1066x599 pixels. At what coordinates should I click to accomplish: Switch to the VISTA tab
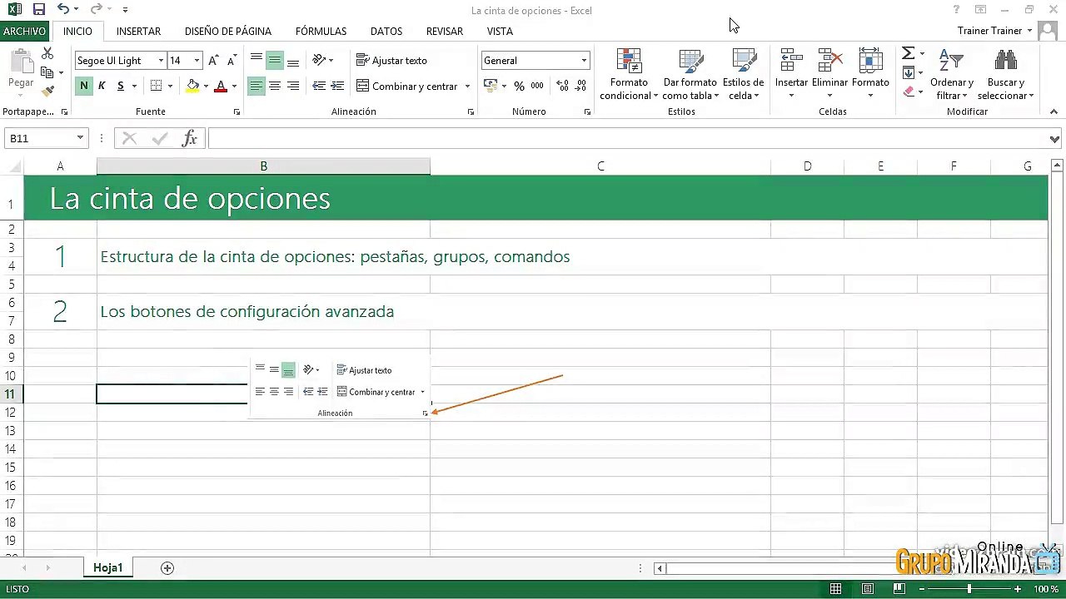click(500, 31)
